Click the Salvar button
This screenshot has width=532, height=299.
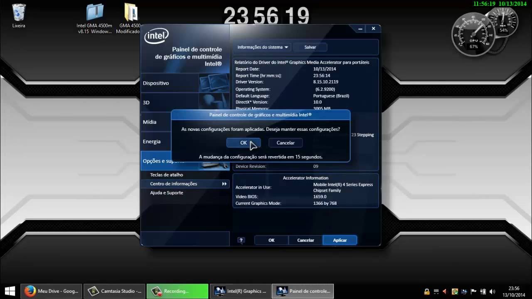pos(310,47)
